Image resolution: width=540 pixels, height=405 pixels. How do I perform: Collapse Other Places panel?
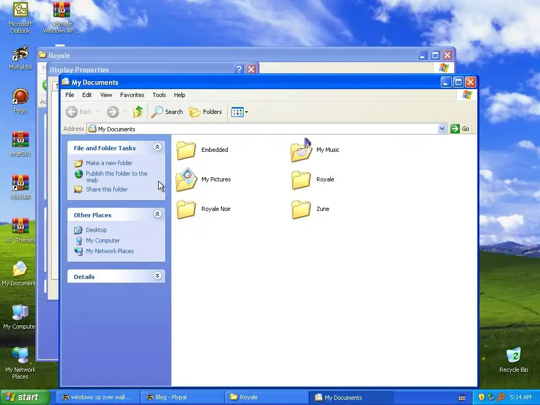[157, 214]
